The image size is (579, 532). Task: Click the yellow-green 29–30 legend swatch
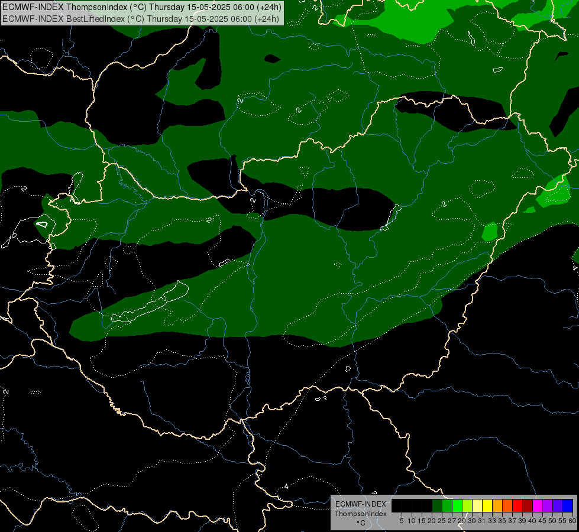pos(467,505)
